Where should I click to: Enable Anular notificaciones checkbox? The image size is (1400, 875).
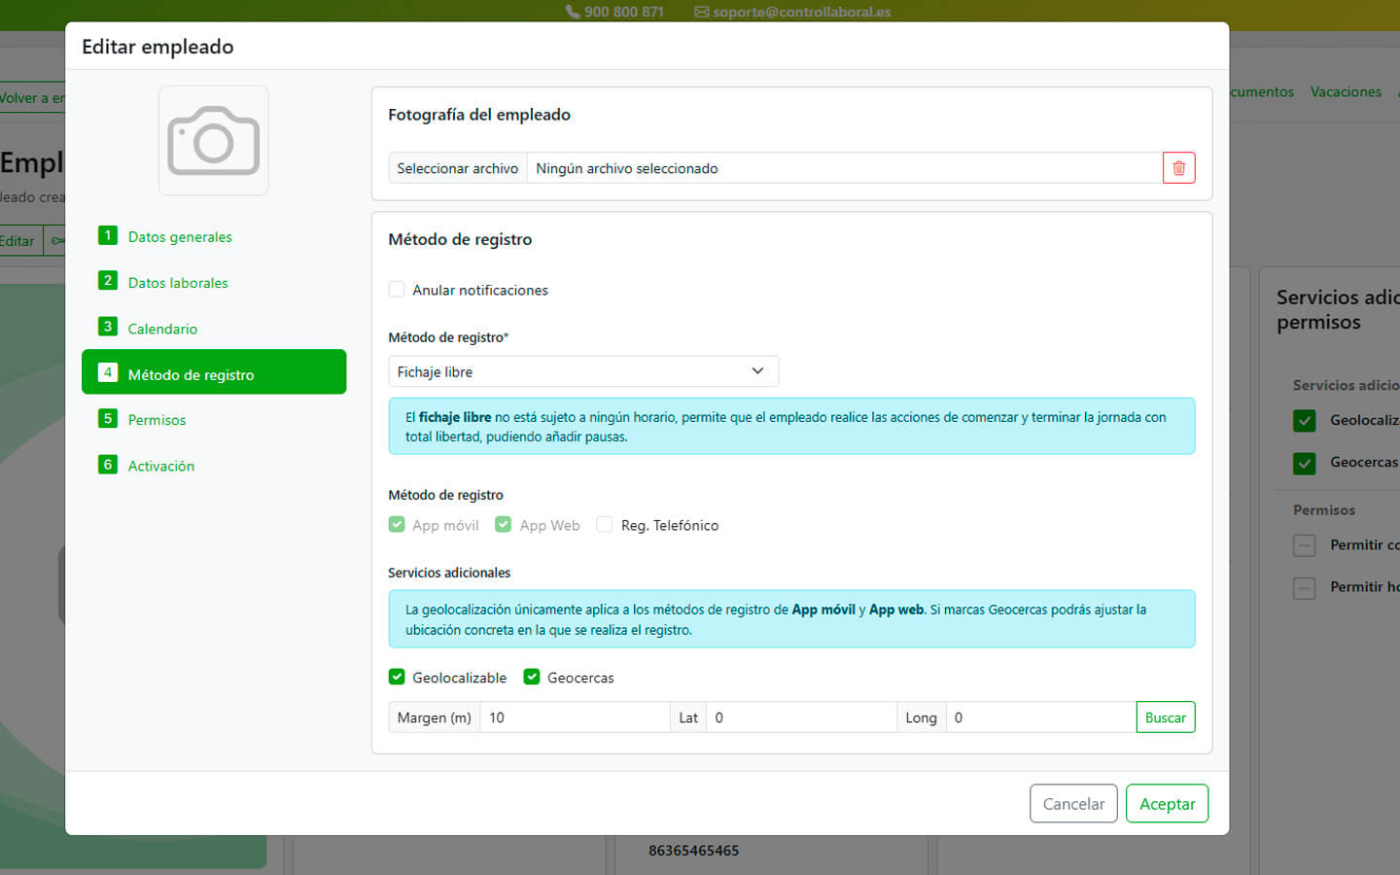[x=397, y=290]
